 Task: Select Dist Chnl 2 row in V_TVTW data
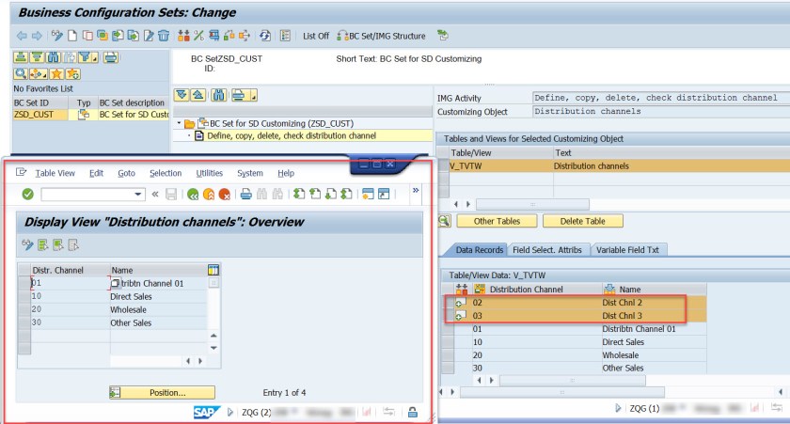pos(575,303)
